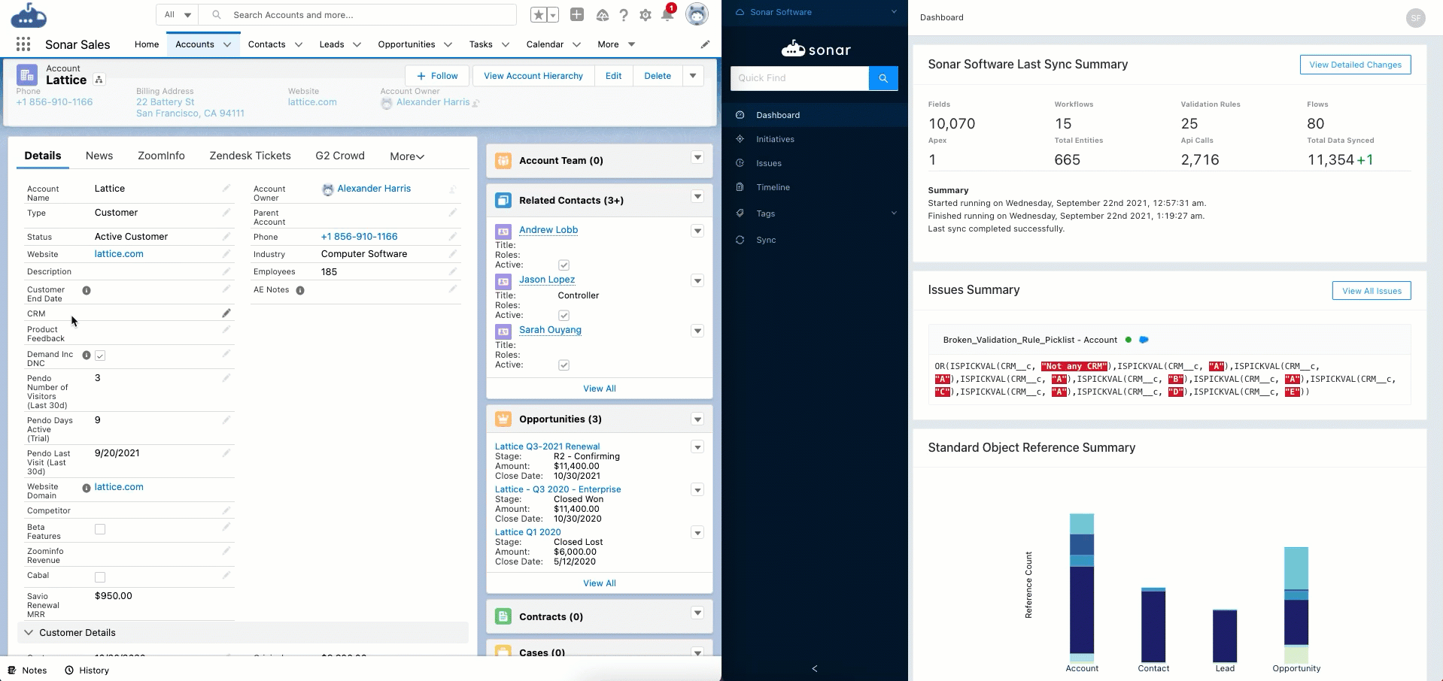Screen dimensions: 1443x681
Task: Click the Sonar user avatar SF
Action: click(x=1416, y=17)
